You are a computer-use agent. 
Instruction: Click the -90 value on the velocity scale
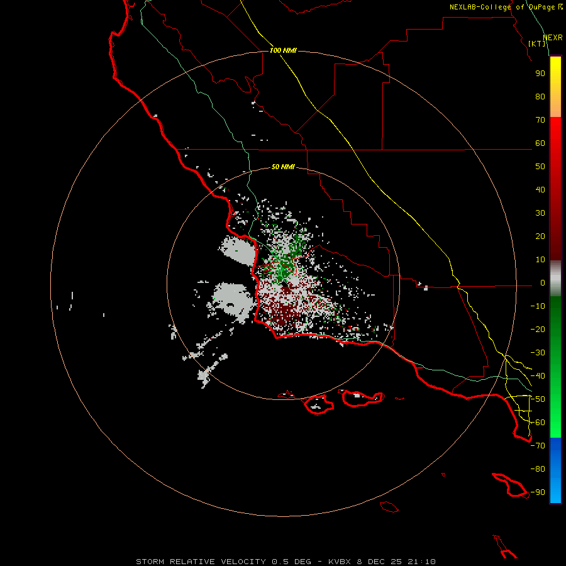pyautogui.click(x=538, y=492)
